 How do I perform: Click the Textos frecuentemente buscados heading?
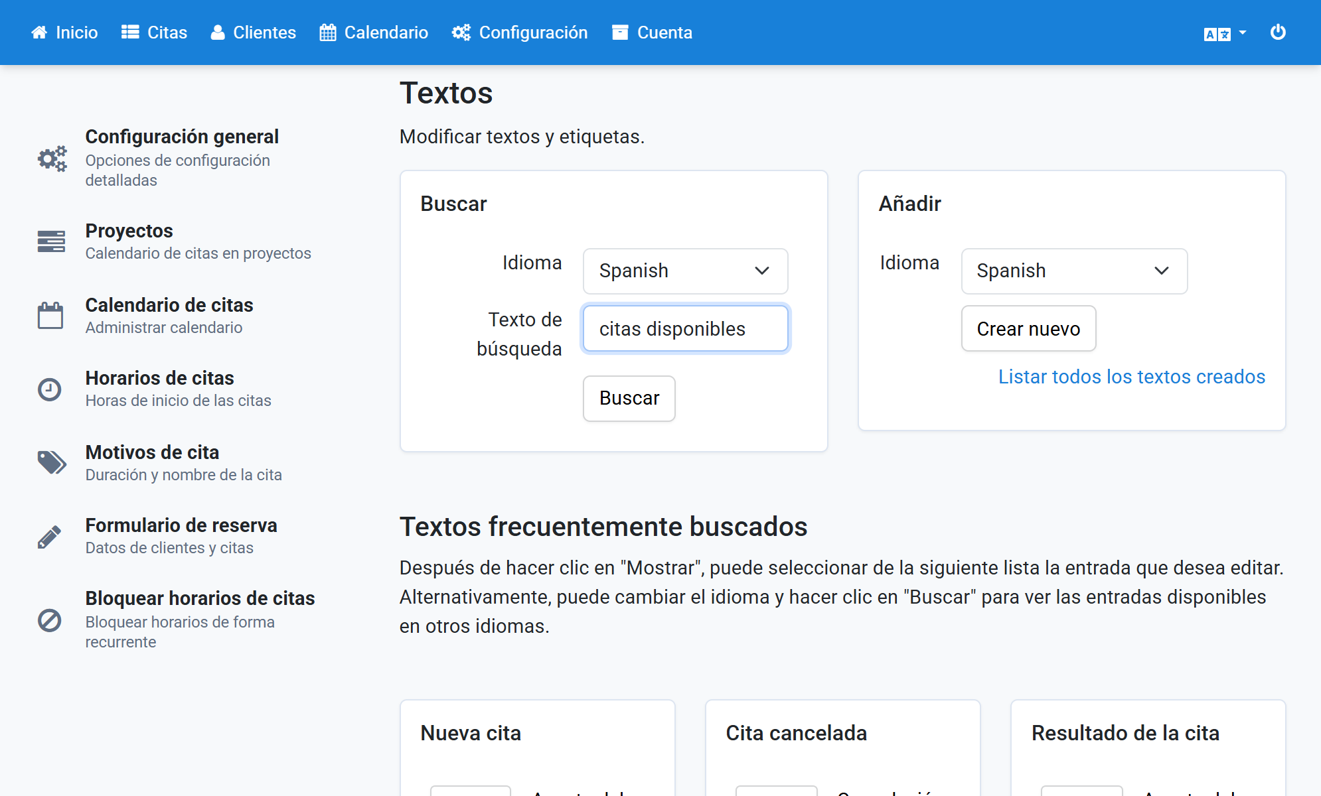click(x=603, y=527)
